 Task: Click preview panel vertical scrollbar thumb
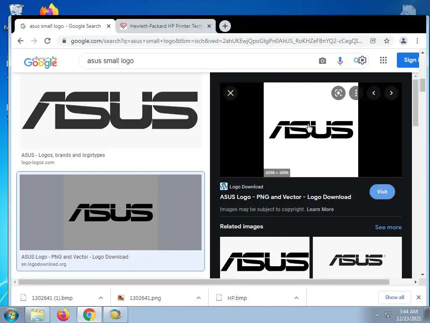click(x=416, y=103)
